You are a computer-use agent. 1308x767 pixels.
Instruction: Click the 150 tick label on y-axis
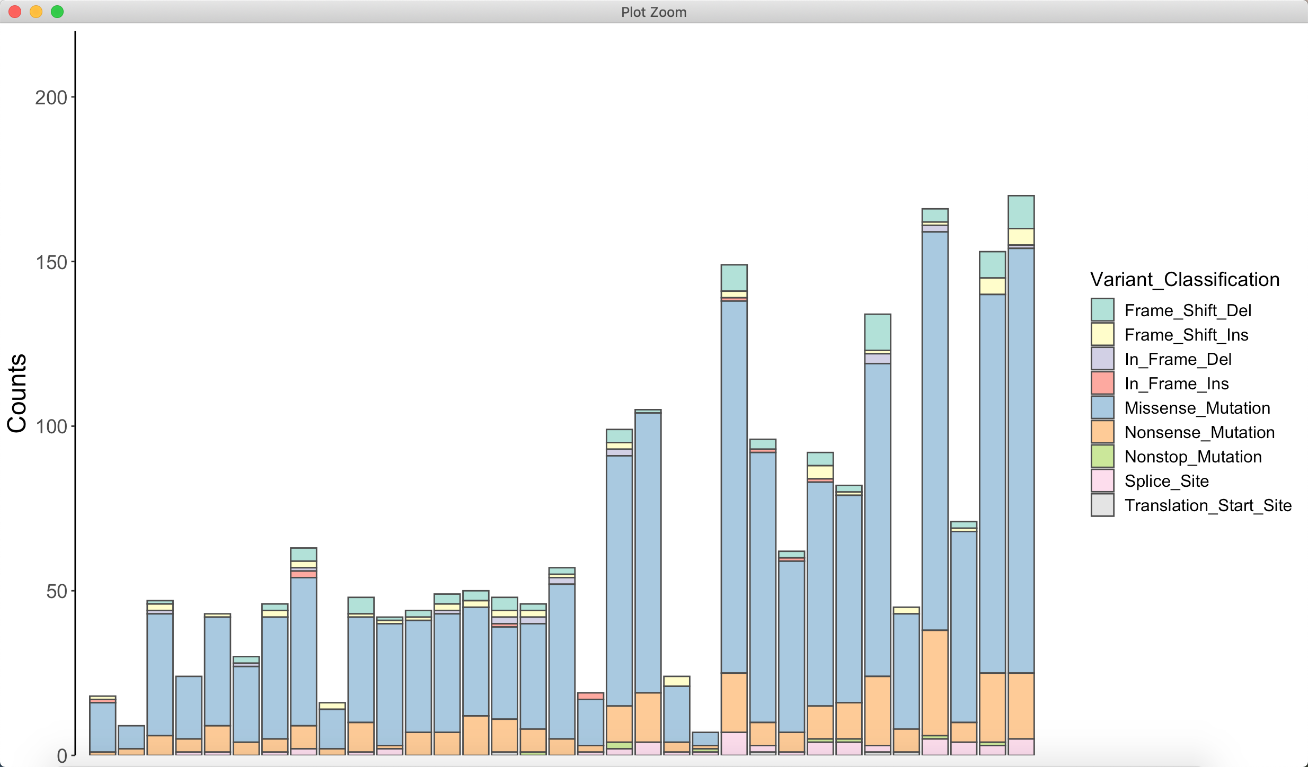[x=51, y=262]
